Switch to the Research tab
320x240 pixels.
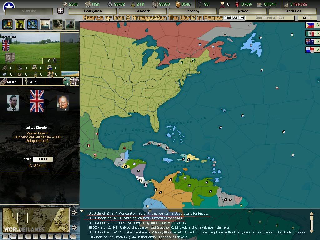point(143,11)
